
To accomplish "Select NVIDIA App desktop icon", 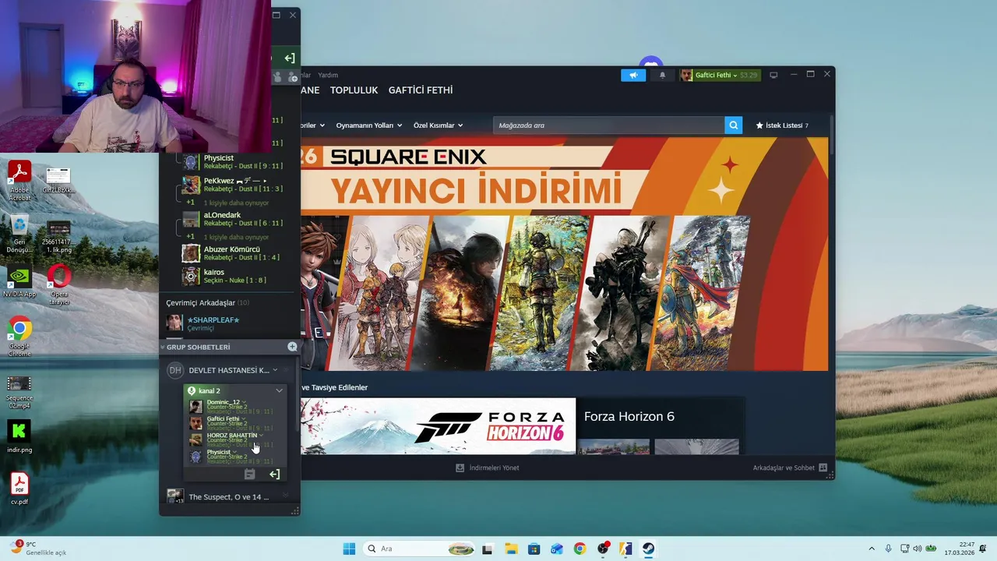I will (x=19, y=282).
